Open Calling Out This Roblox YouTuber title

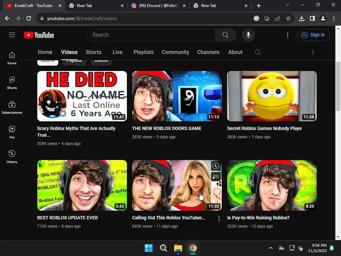(169, 218)
